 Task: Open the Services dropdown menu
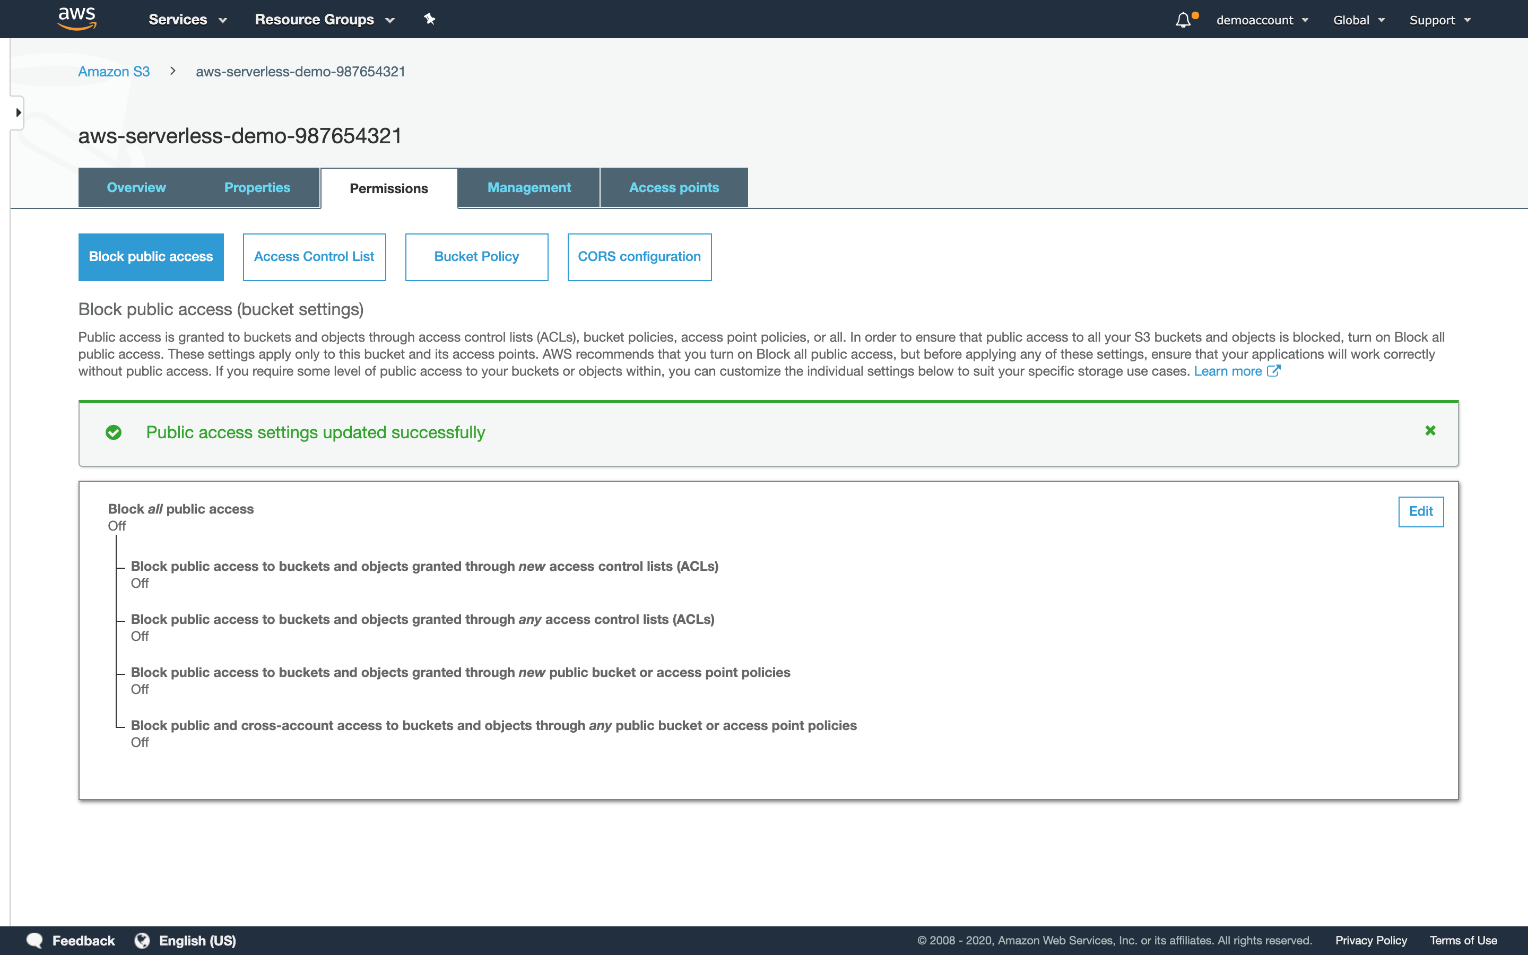187,20
